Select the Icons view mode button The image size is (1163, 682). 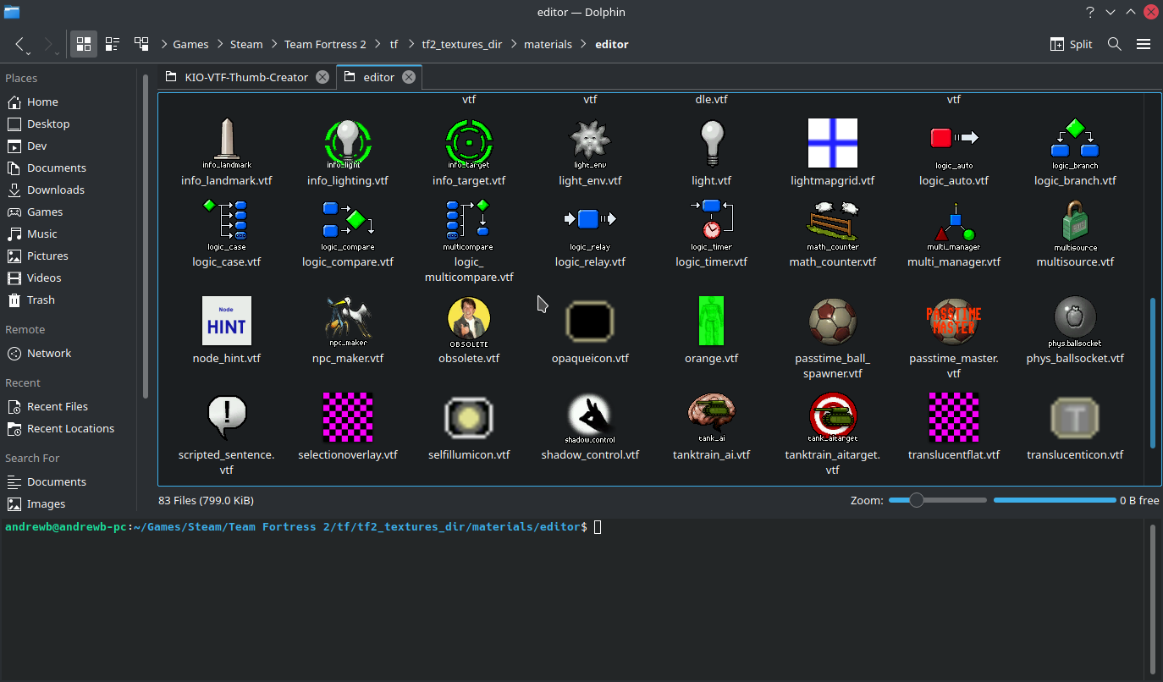(83, 44)
